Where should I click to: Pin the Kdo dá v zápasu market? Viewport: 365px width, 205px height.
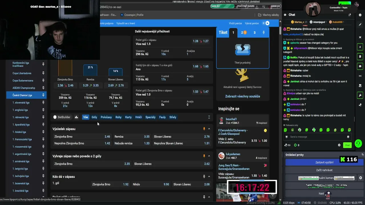tap(204, 177)
